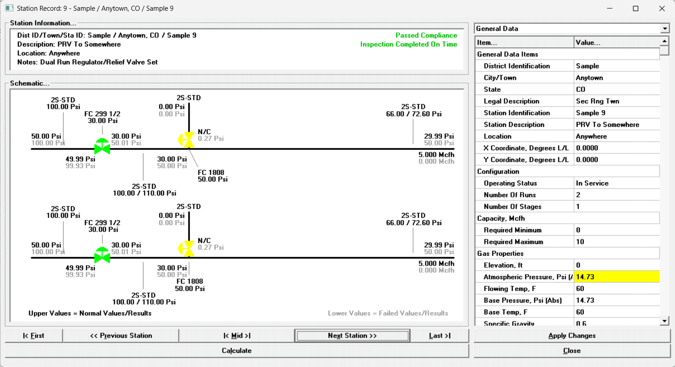The width and height of the screenshot is (675, 367).
Task: Click the Required Maximum value '10'
Action: coord(617,242)
